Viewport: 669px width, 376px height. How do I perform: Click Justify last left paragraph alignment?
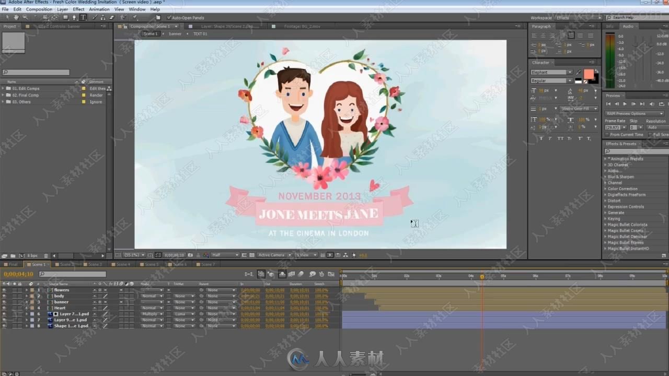coord(562,35)
